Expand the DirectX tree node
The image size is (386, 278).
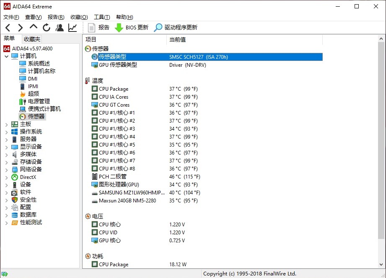pos(7,178)
